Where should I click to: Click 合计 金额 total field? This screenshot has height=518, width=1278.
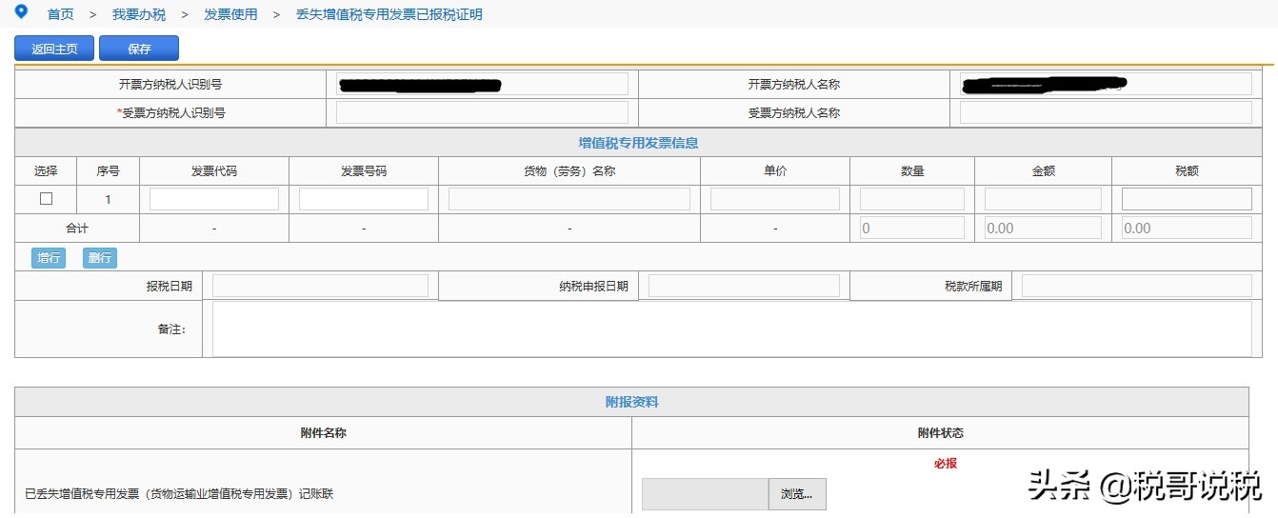click(1043, 228)
